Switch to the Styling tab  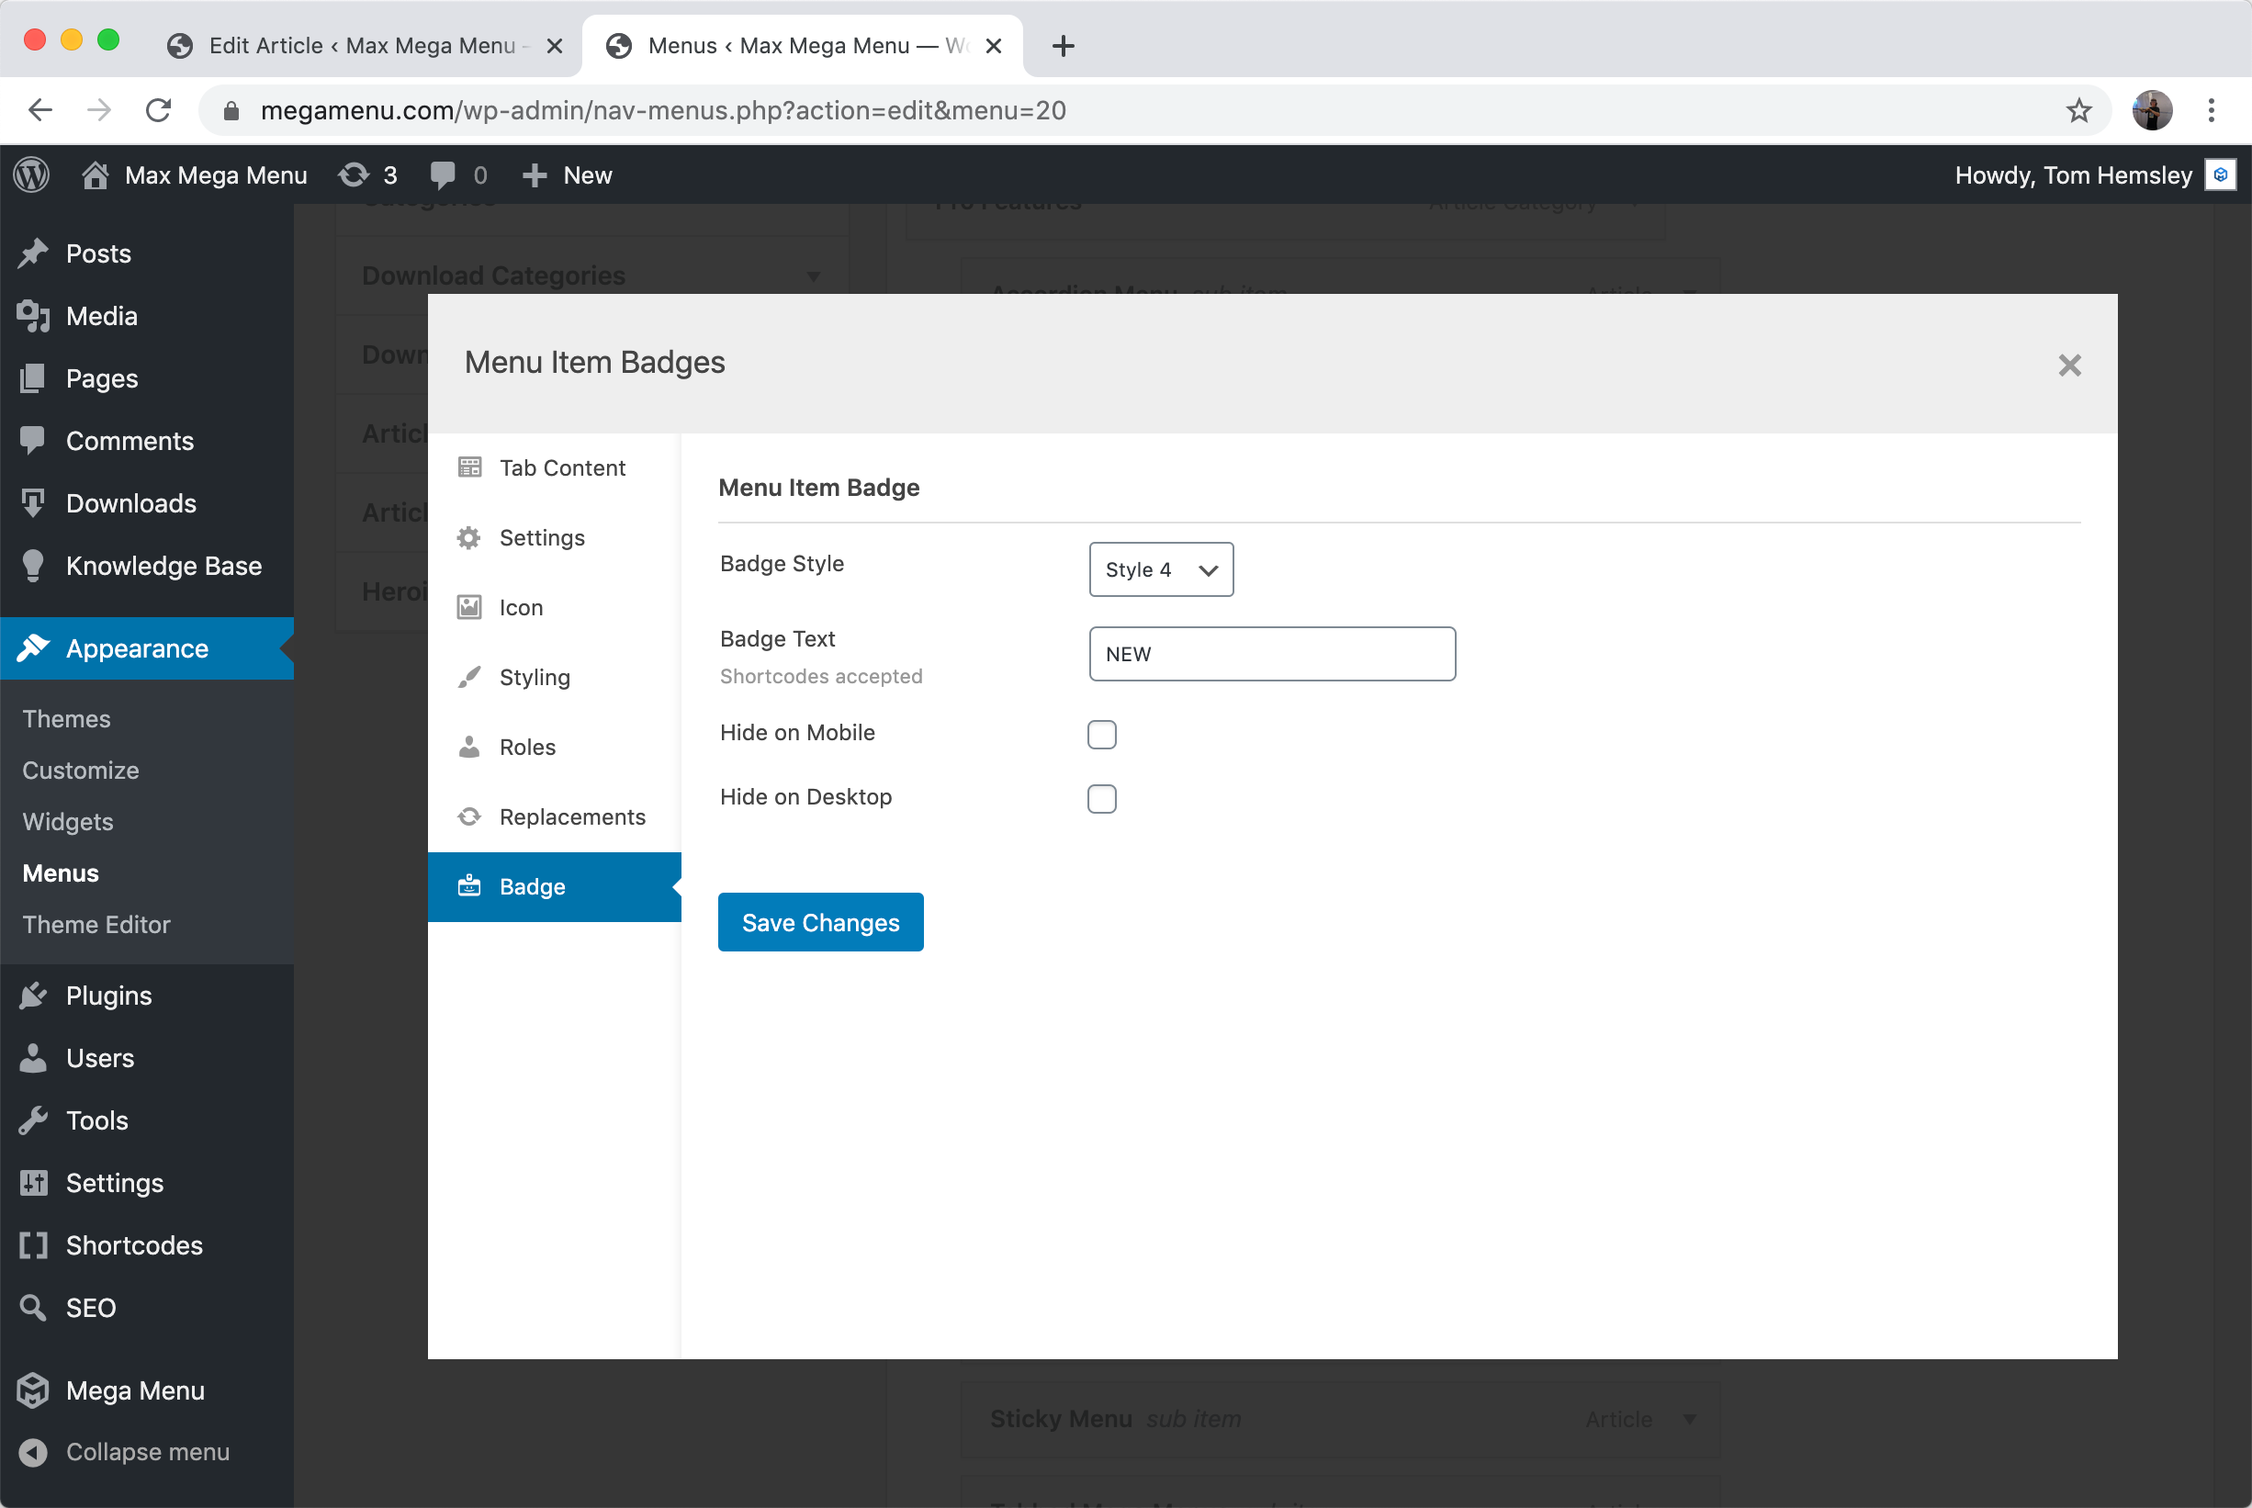point(534,677)
